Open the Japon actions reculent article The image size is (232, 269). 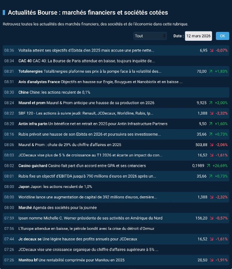pos(55,187)
